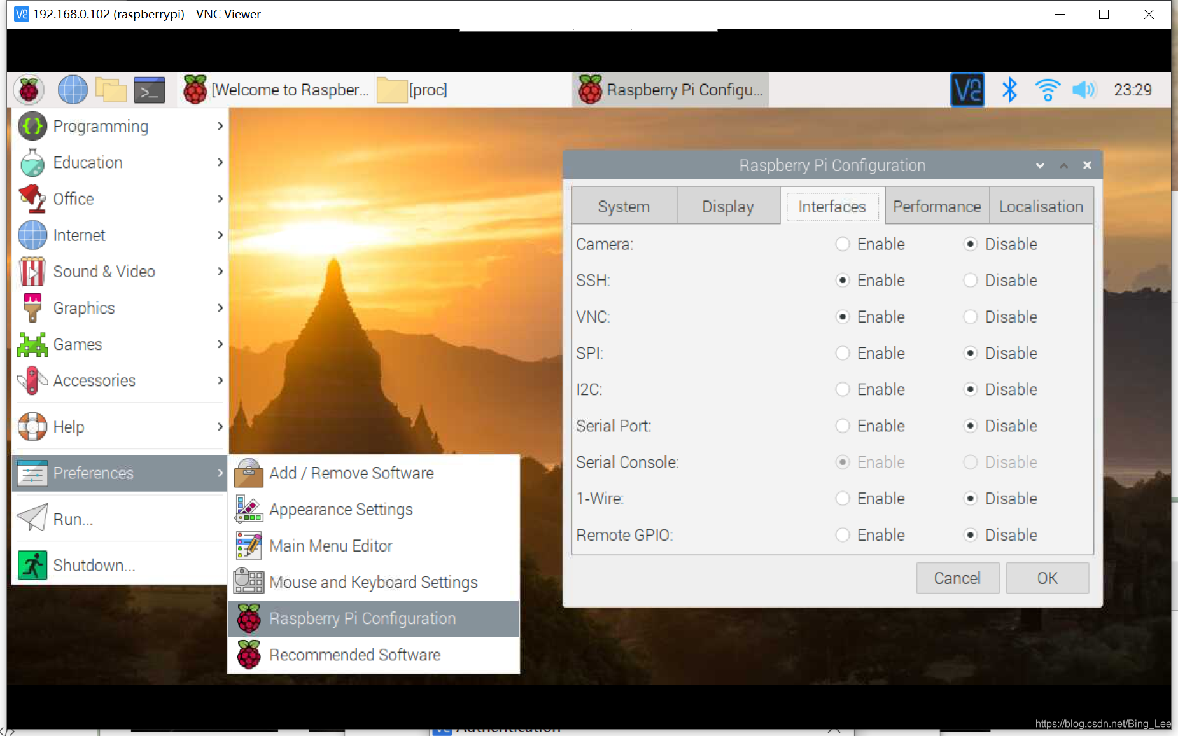
Task: Close the Raspberry Pi Configuration dialog
Action: coord(1087,165)
